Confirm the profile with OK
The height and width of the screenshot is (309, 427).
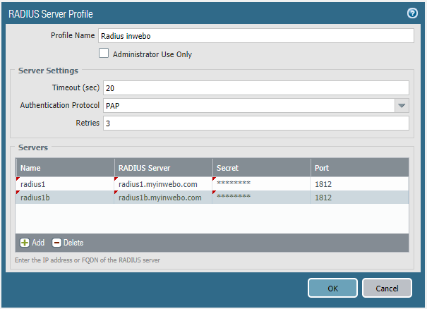(332, 288)
